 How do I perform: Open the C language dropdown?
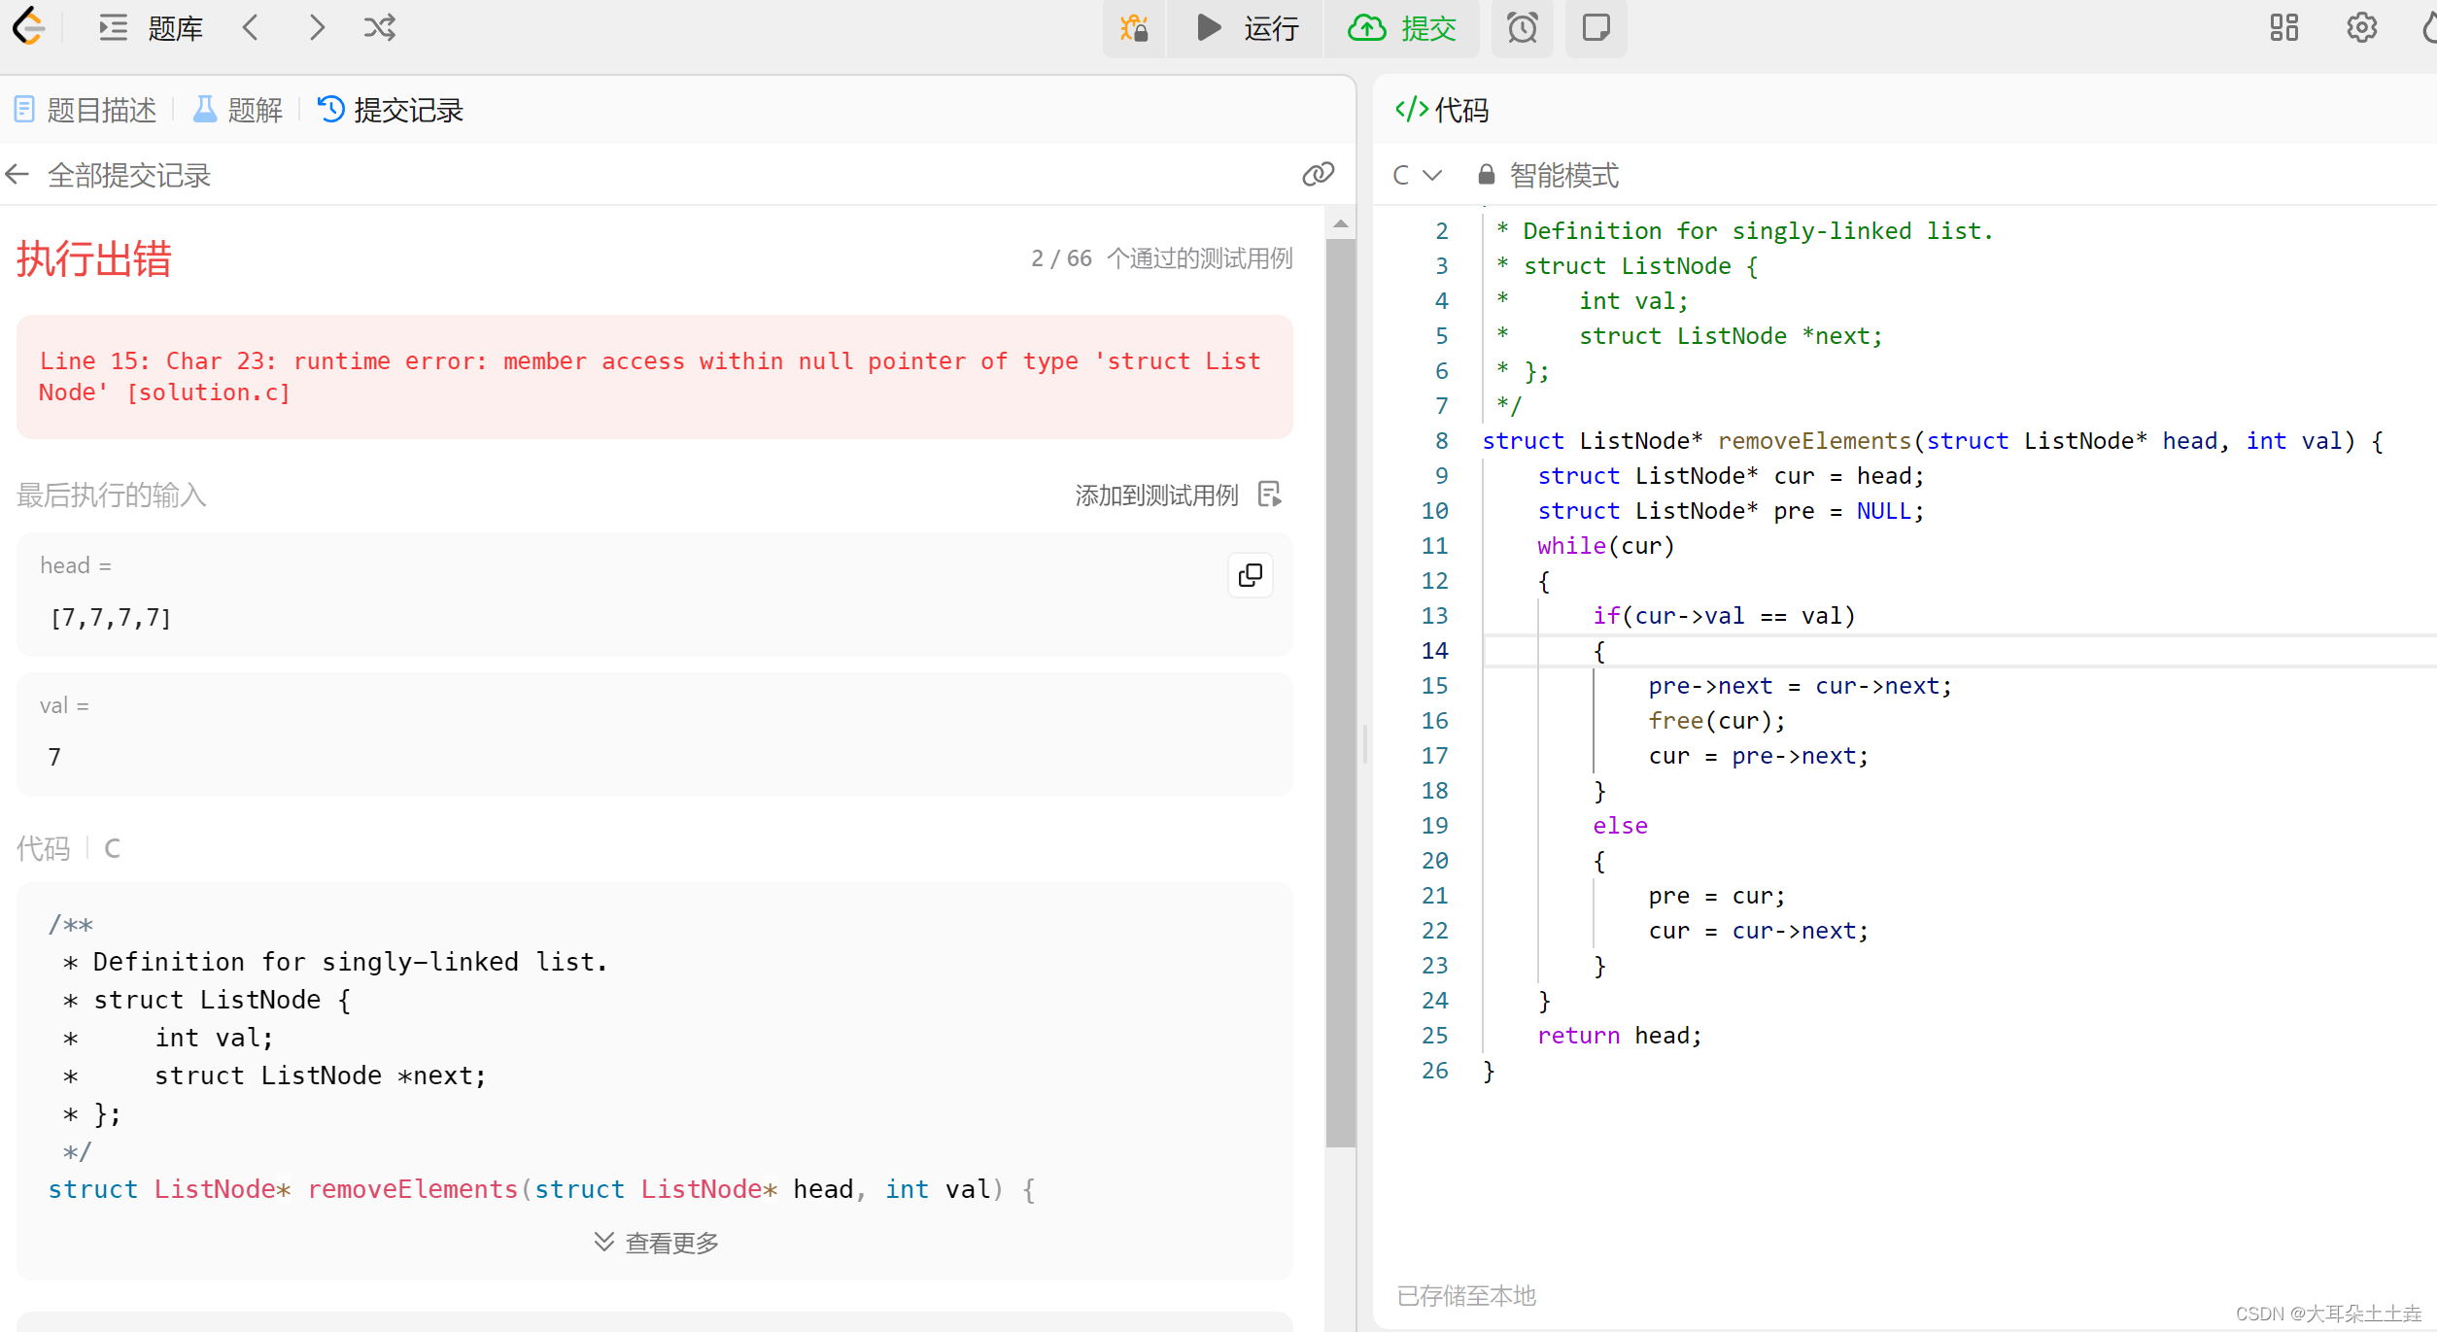[x=1417, y=175]
